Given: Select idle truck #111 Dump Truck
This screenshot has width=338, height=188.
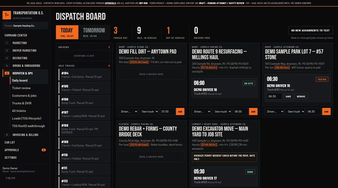Looking at the screenshot, I should [x=84, y=169].
